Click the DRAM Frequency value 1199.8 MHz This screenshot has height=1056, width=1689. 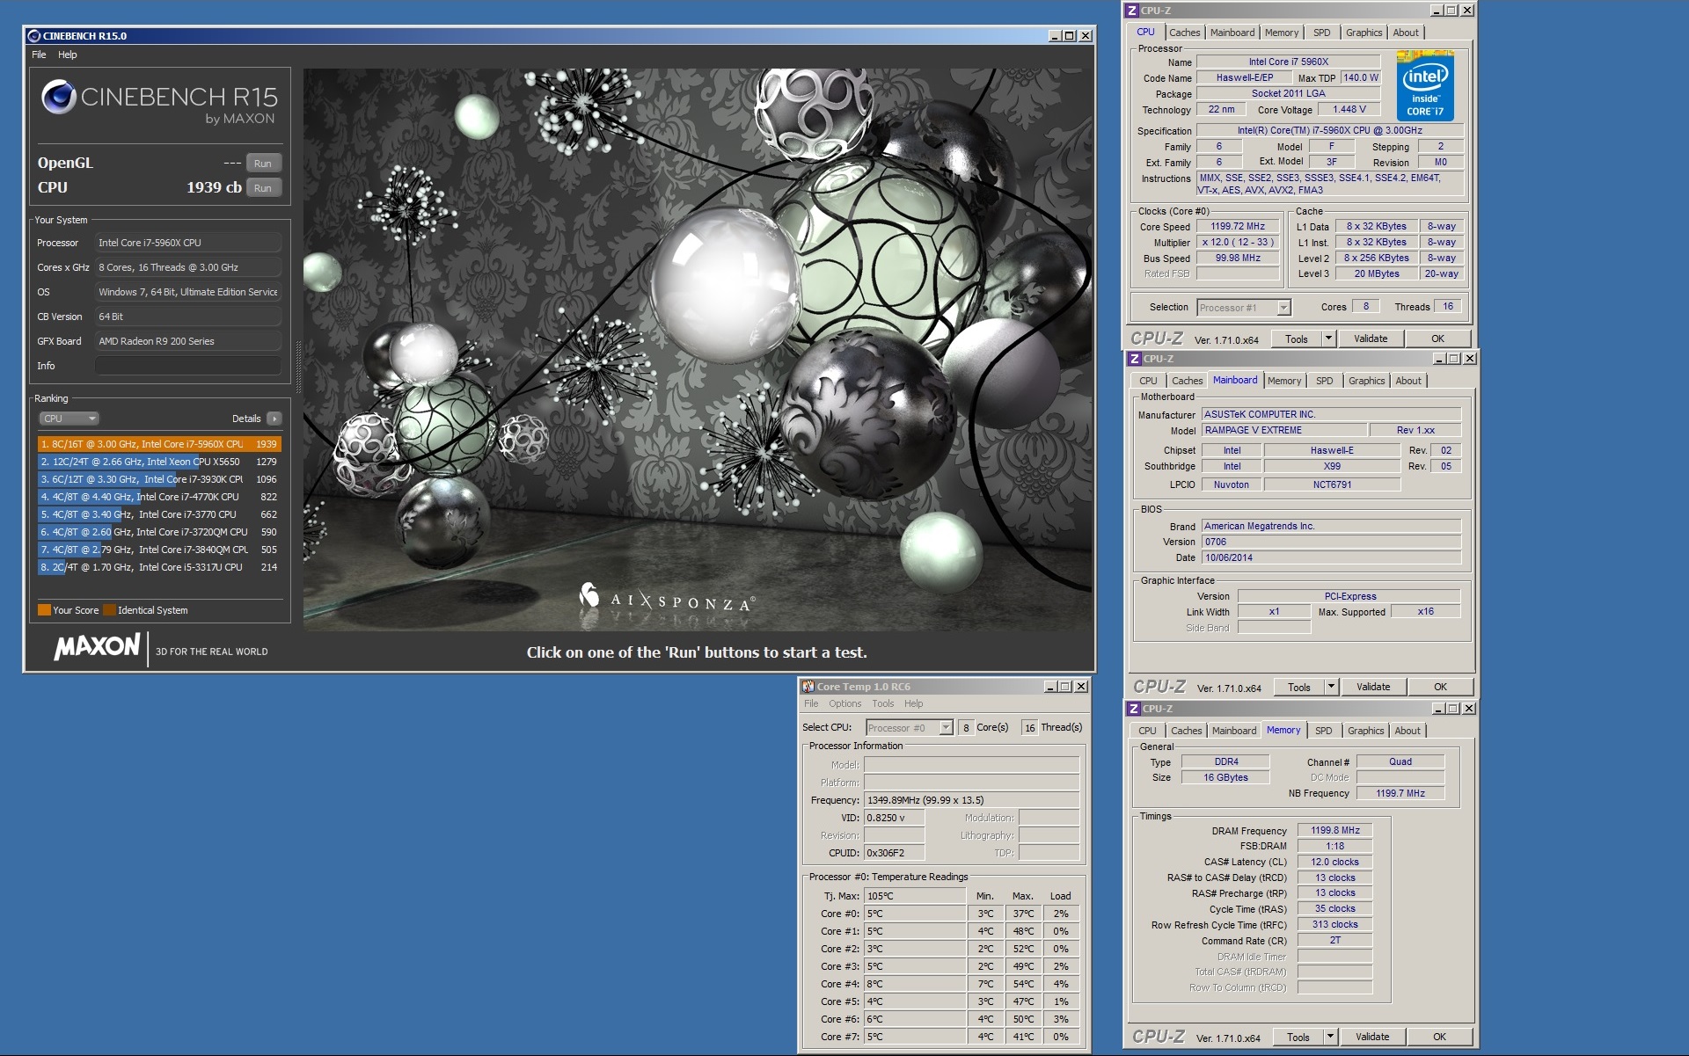pos(1334,830)
